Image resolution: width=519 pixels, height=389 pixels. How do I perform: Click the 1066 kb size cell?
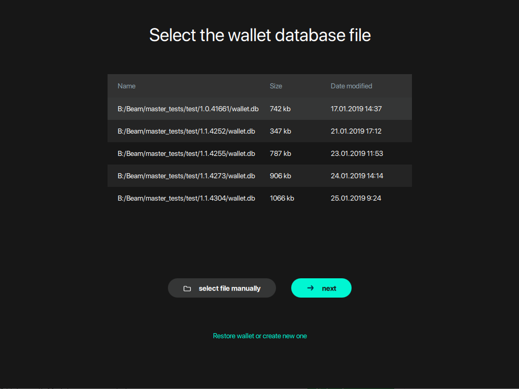[x=282, y=198]
